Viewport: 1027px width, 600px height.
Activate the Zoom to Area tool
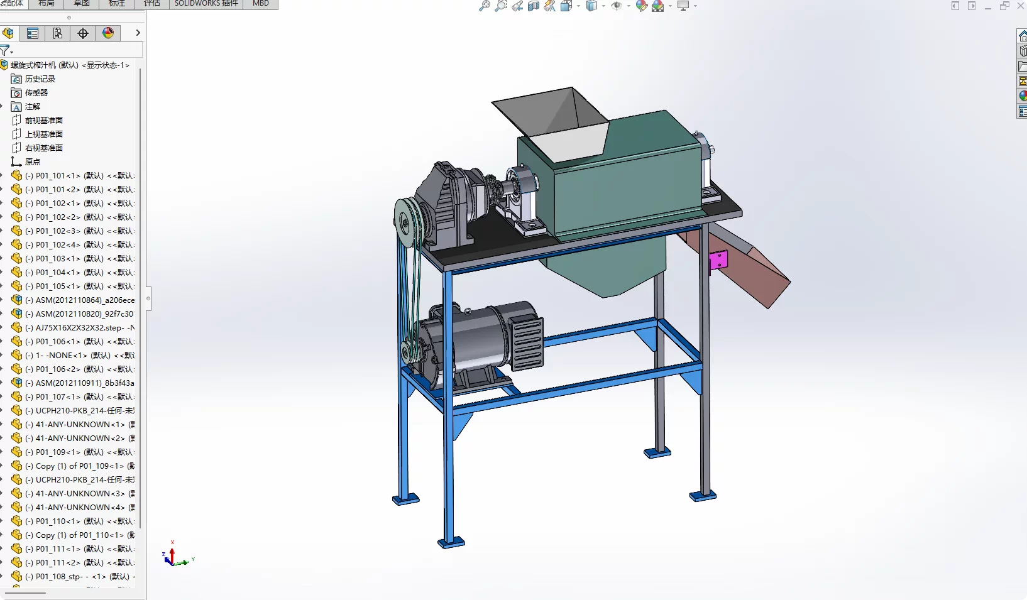(x=501, y=6)
